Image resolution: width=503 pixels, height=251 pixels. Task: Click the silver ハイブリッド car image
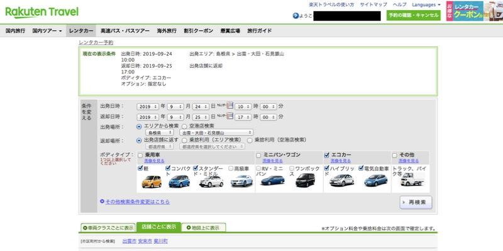tap(341, 180)
